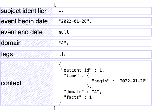The height and width of the screenshot is (112, 156).
Task: Select the "domain" key in context JSON
Action: (x=74, y=92)
